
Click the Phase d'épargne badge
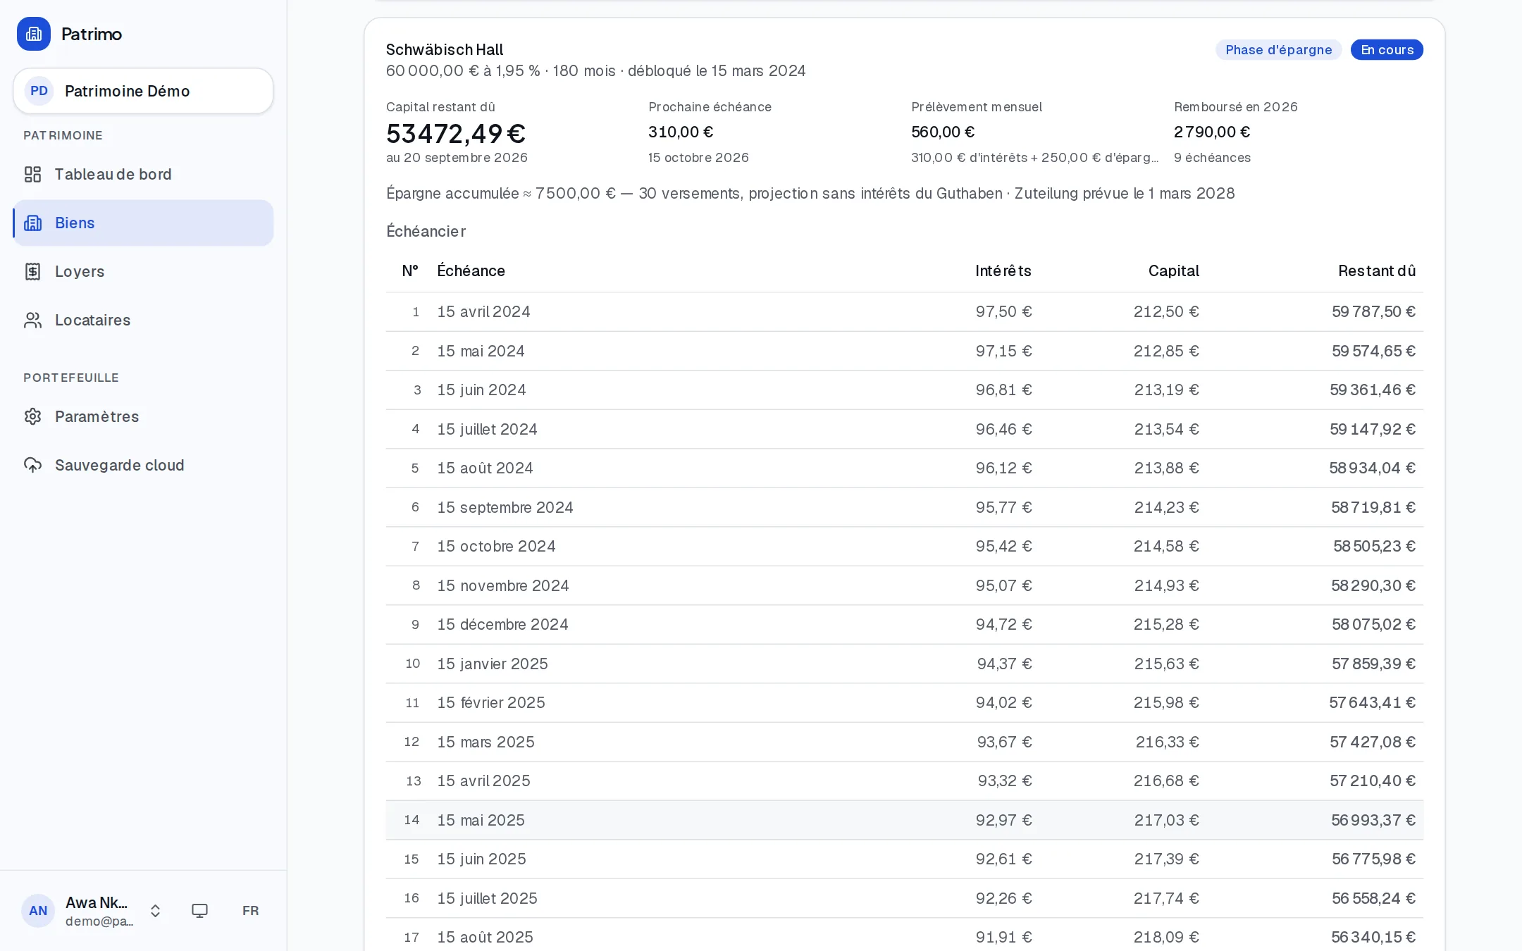tap(1278, 50)
